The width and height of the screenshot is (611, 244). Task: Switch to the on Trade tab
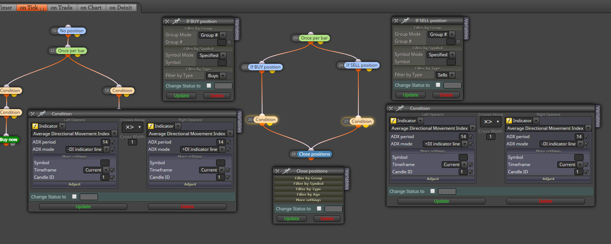62,8
